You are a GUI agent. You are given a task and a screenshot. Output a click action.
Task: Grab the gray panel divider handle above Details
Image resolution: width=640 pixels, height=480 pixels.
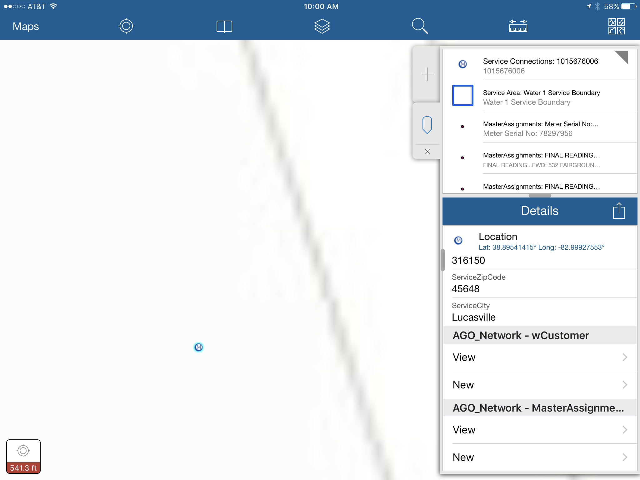click(x=540, y=196)
